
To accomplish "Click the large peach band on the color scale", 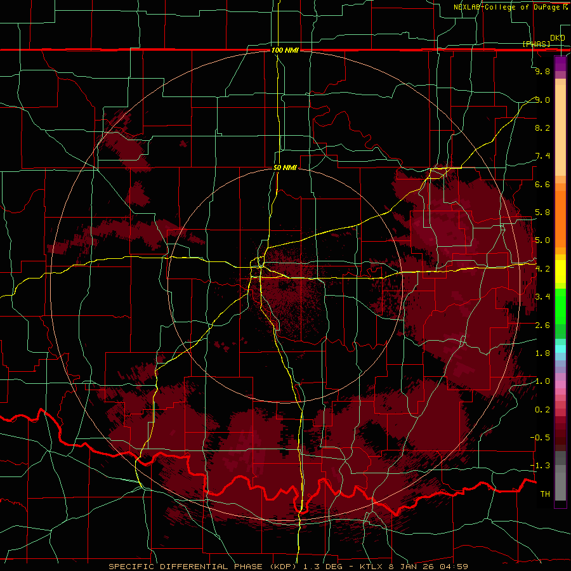I will 560,130.
